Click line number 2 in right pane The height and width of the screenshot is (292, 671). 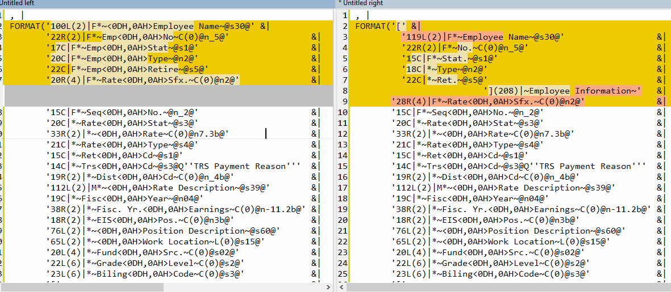click(x=343, y=26)
